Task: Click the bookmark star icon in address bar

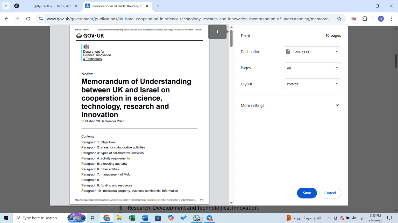Action: (x=339, y=19)
